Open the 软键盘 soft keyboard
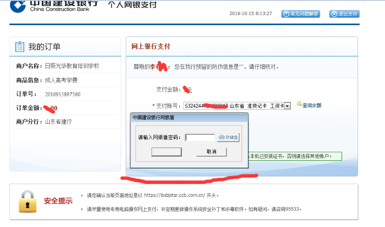Image resolution: width=385 pixels, height=227 pixels. 228,137
